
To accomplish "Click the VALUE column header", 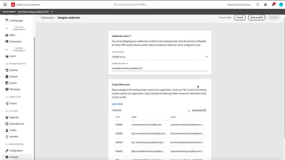I will tap(173, 117).
